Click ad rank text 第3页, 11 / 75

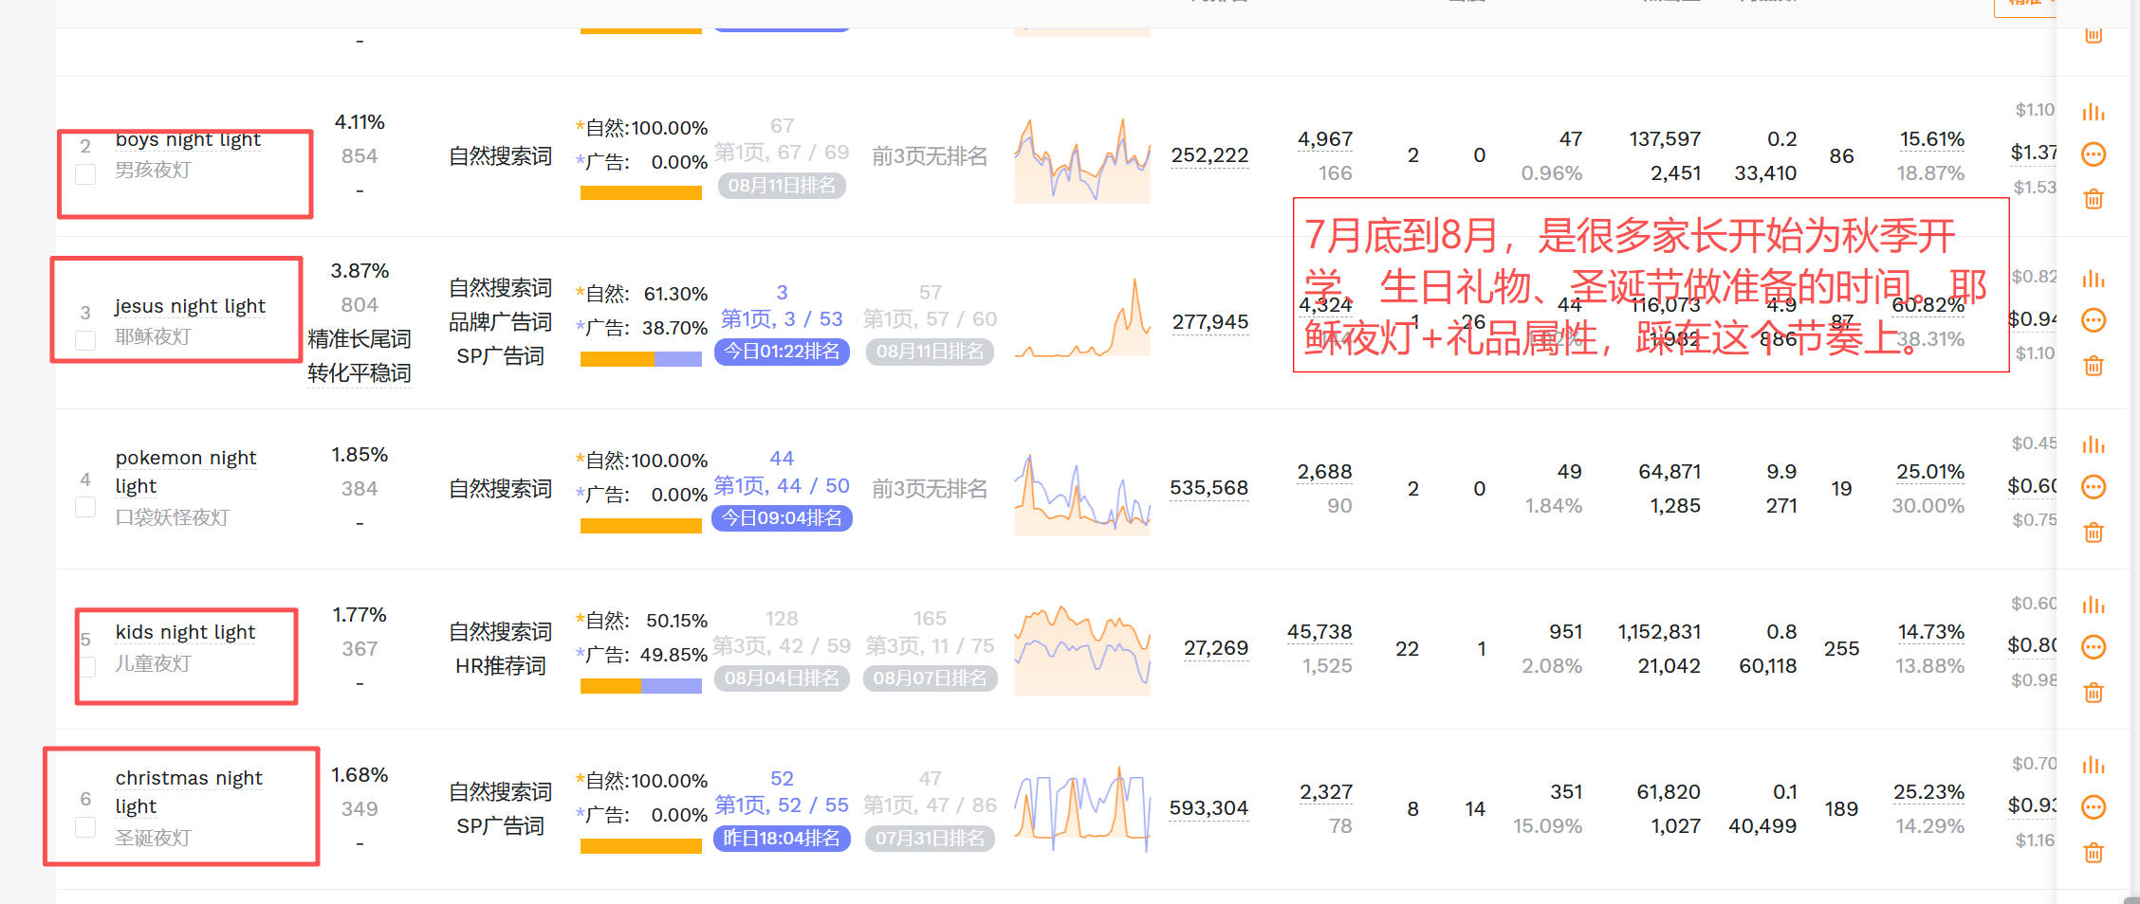930,646
